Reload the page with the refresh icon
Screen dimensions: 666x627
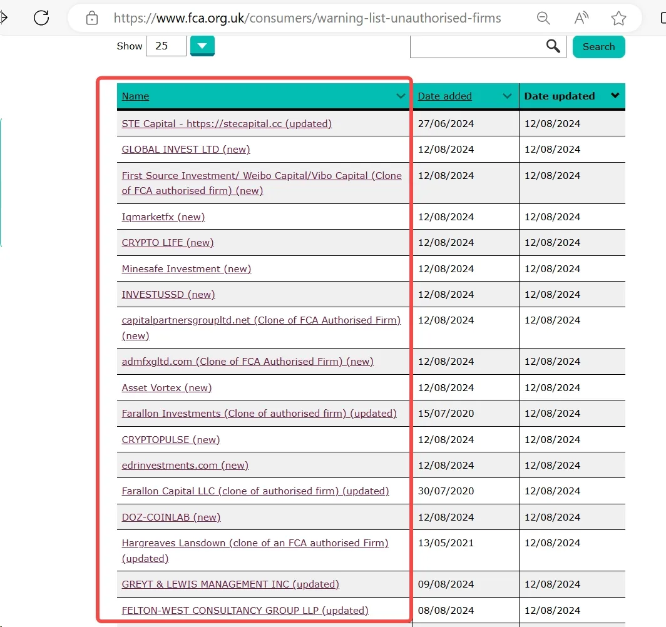pos(41,18)
